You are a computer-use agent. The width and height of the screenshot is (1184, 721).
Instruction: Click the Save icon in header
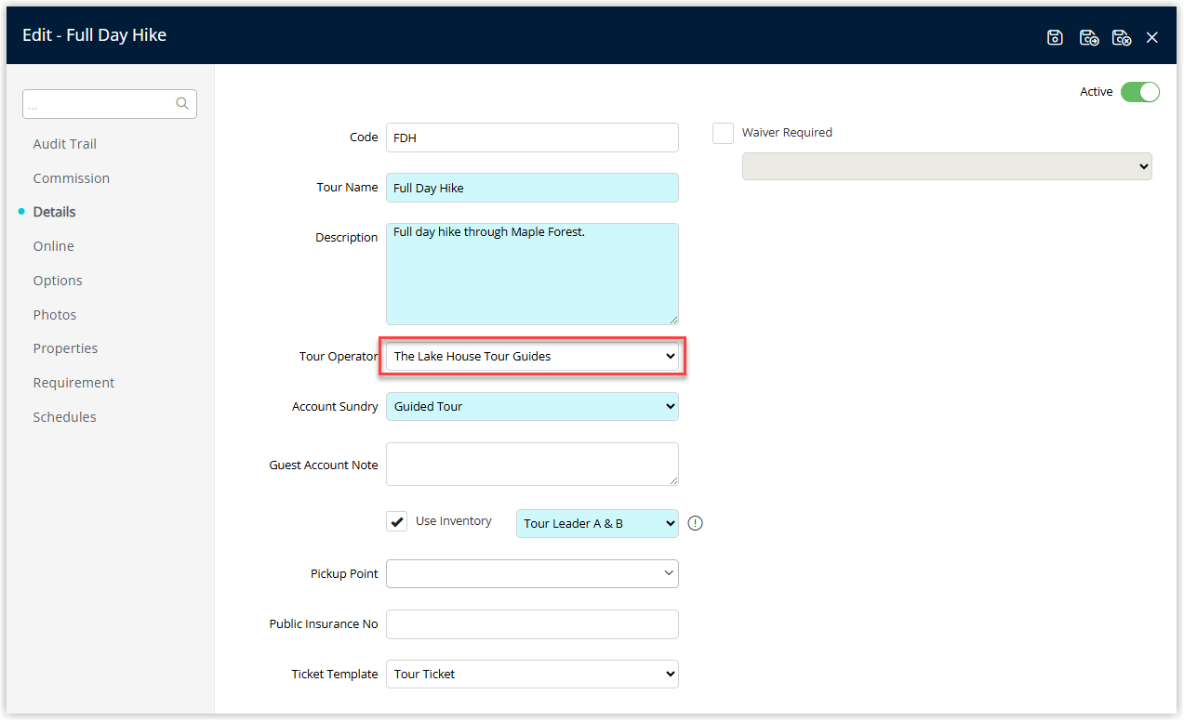coord(1055,37)
